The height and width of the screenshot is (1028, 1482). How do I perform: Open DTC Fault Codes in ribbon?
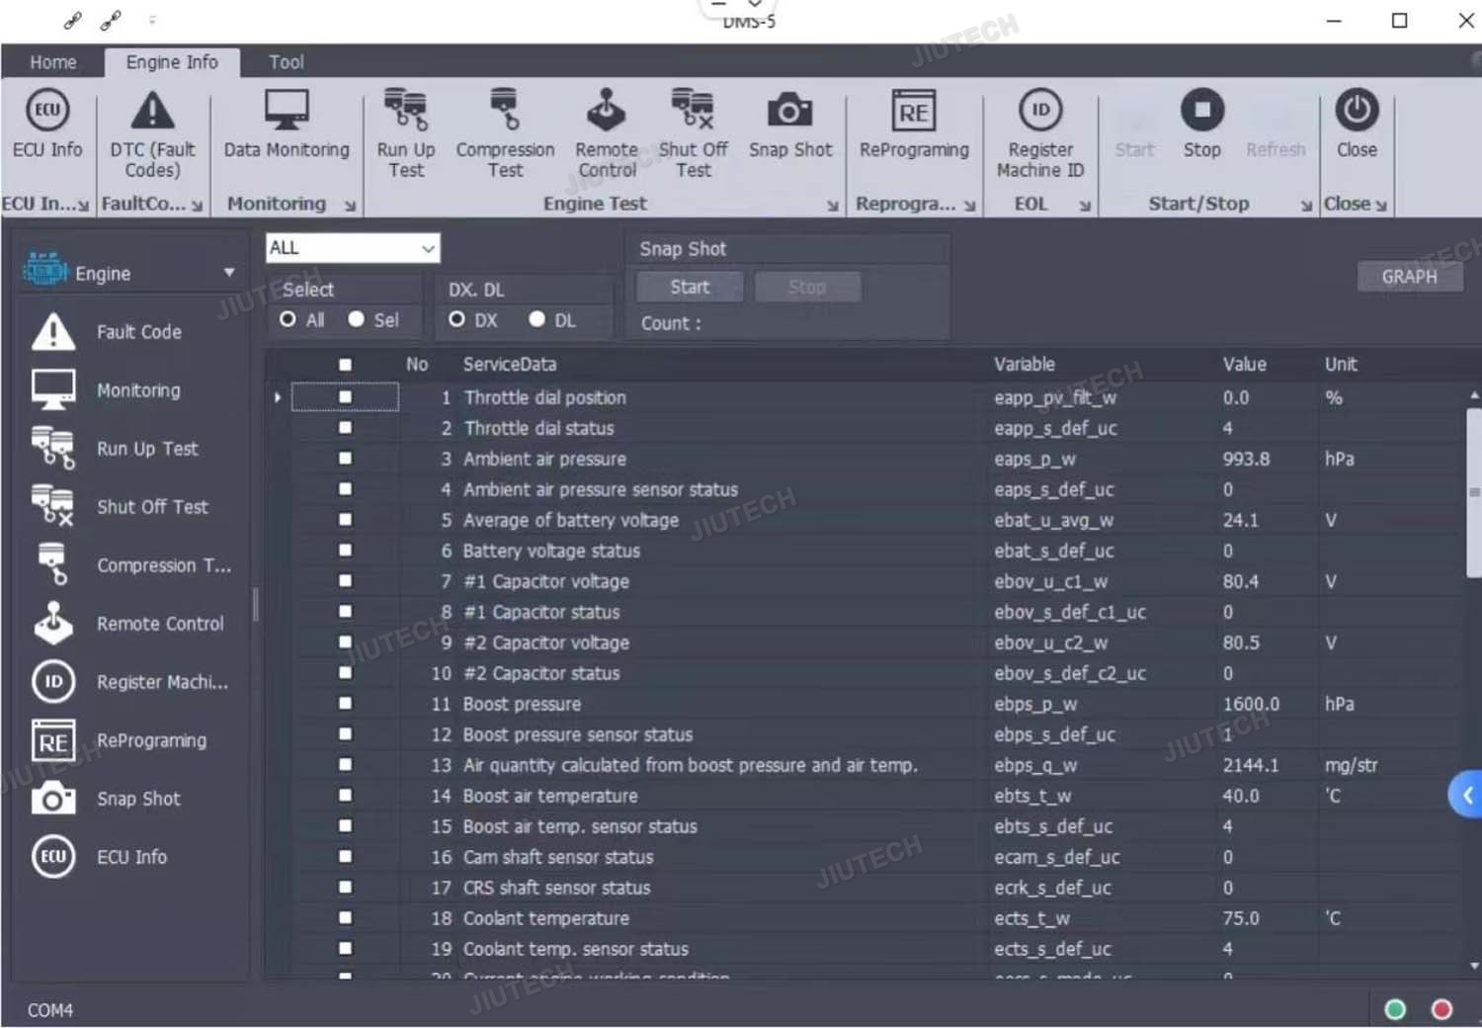point(152,132)
